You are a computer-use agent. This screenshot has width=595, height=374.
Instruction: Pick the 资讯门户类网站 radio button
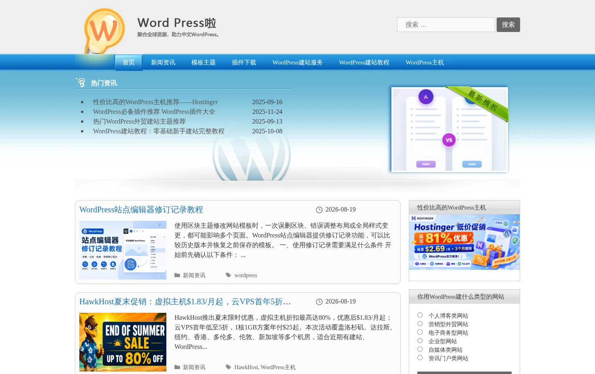click(x=420, y=358)
